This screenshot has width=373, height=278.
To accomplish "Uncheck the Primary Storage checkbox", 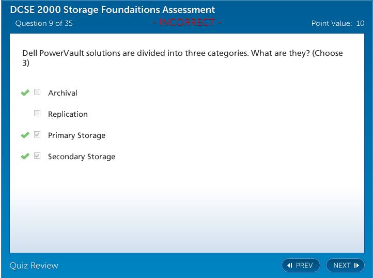I will [37, 135].
